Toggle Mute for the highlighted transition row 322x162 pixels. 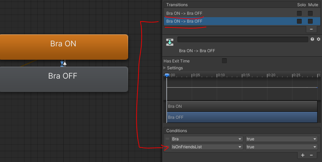point(310,21)
